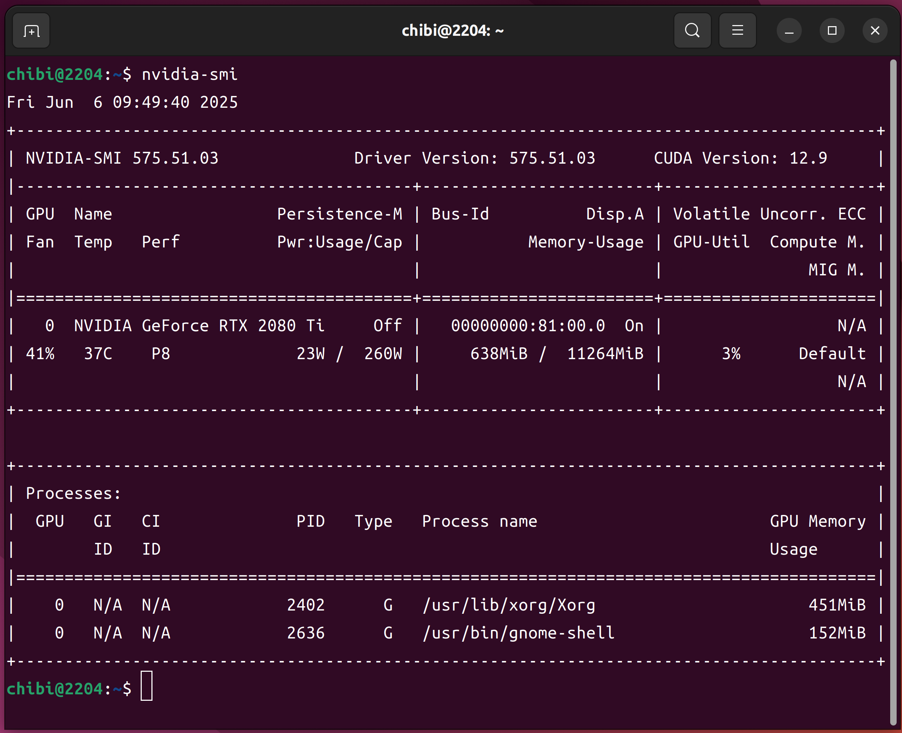
Task: Open the hamburger menu
Action: (737, 31)
